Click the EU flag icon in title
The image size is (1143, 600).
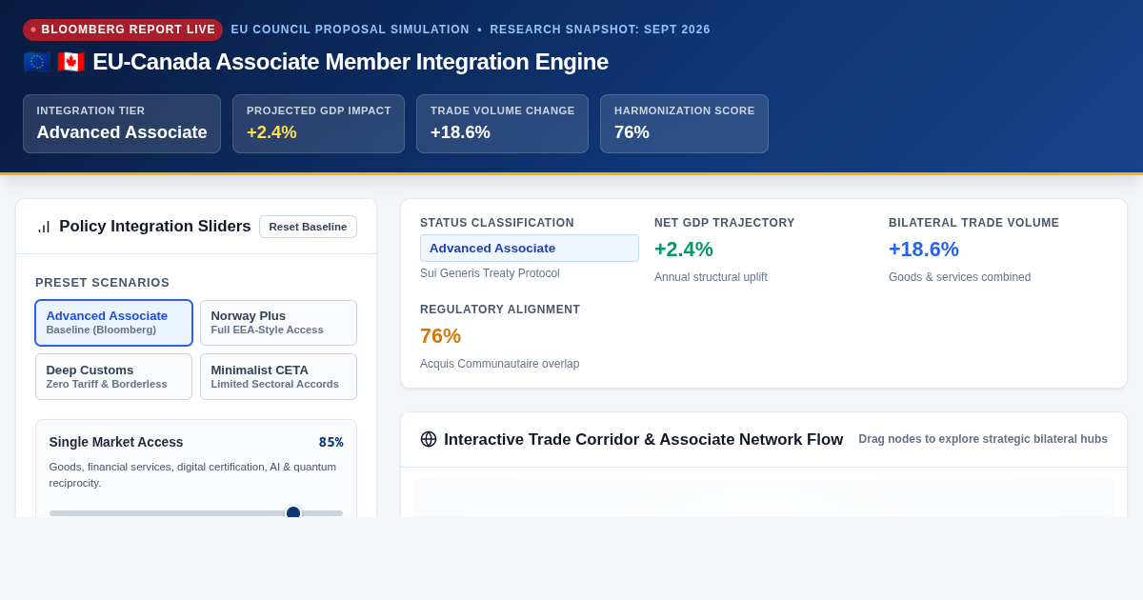pos(37,62)
